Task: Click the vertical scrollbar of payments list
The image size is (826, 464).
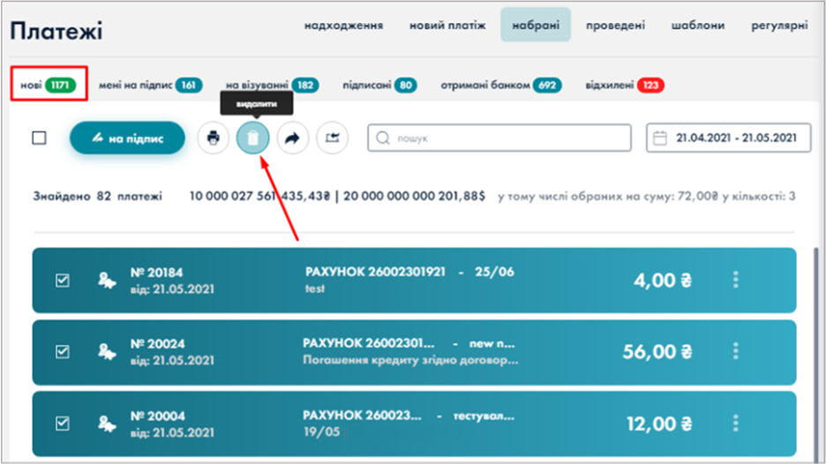Action: [x=818, y=353]
